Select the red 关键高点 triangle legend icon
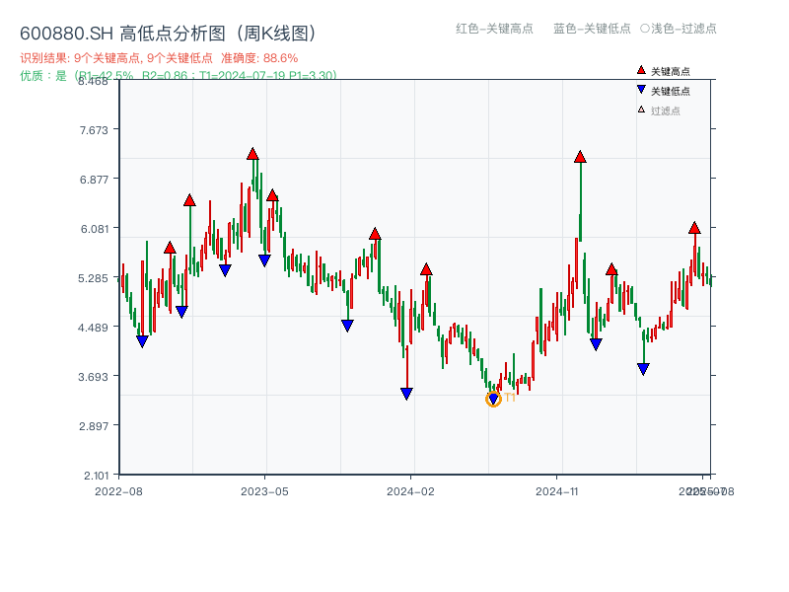The width and height of the screenshot is (789, 592). (641, 69)
